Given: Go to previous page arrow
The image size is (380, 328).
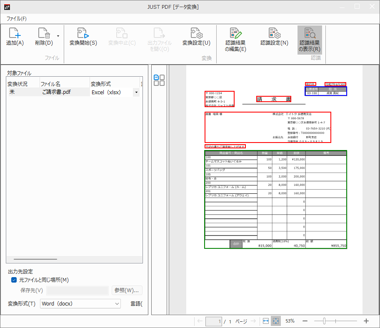Looking at the screenshot, I should 200,321.
